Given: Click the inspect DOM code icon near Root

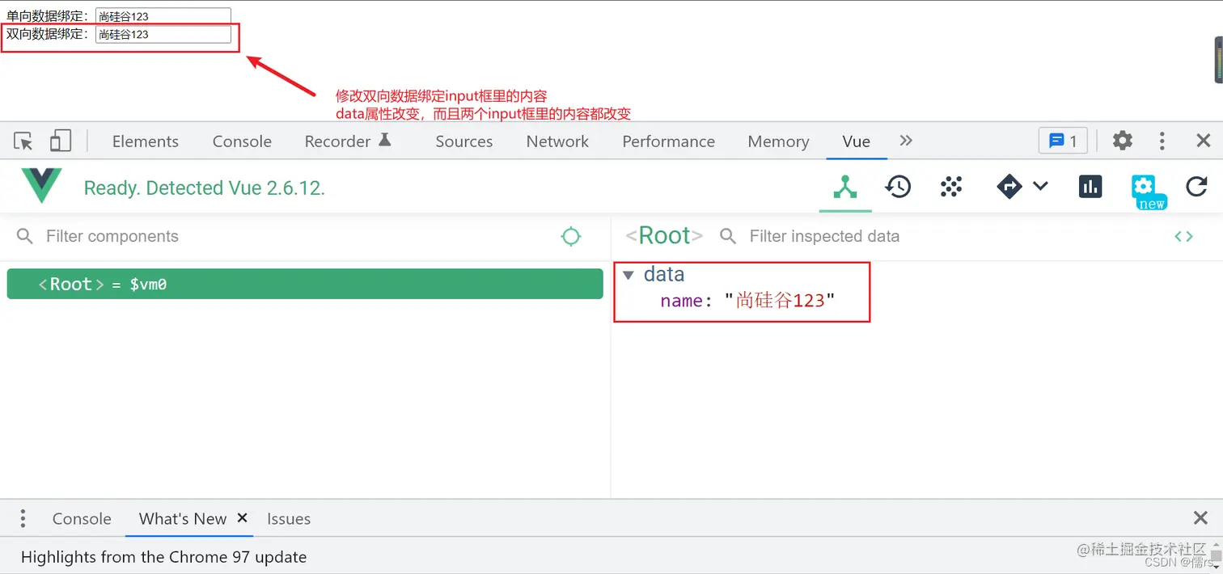Looking at the screenshot, I should [1183, 236].
